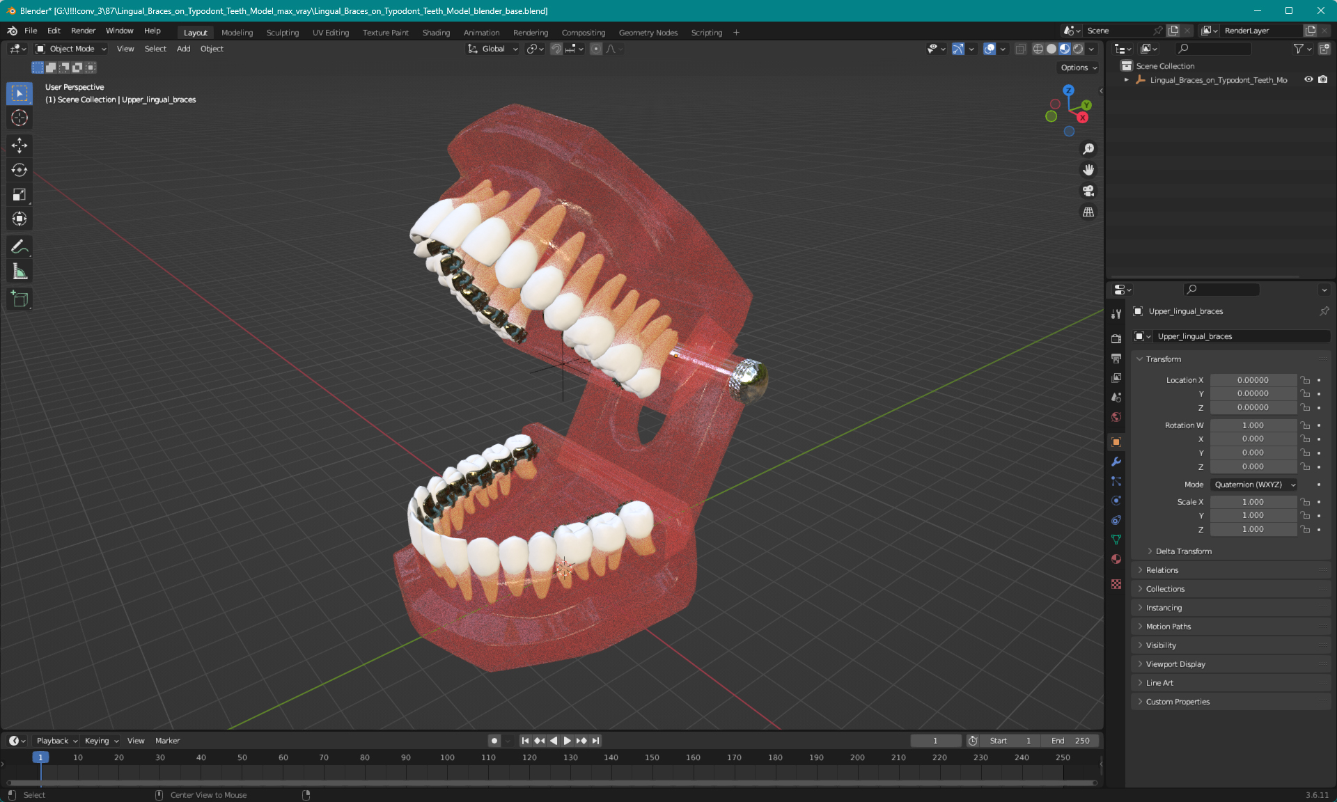1337x802 pixels.
Task: Open the World properties tab
Action: point(1116,416)
